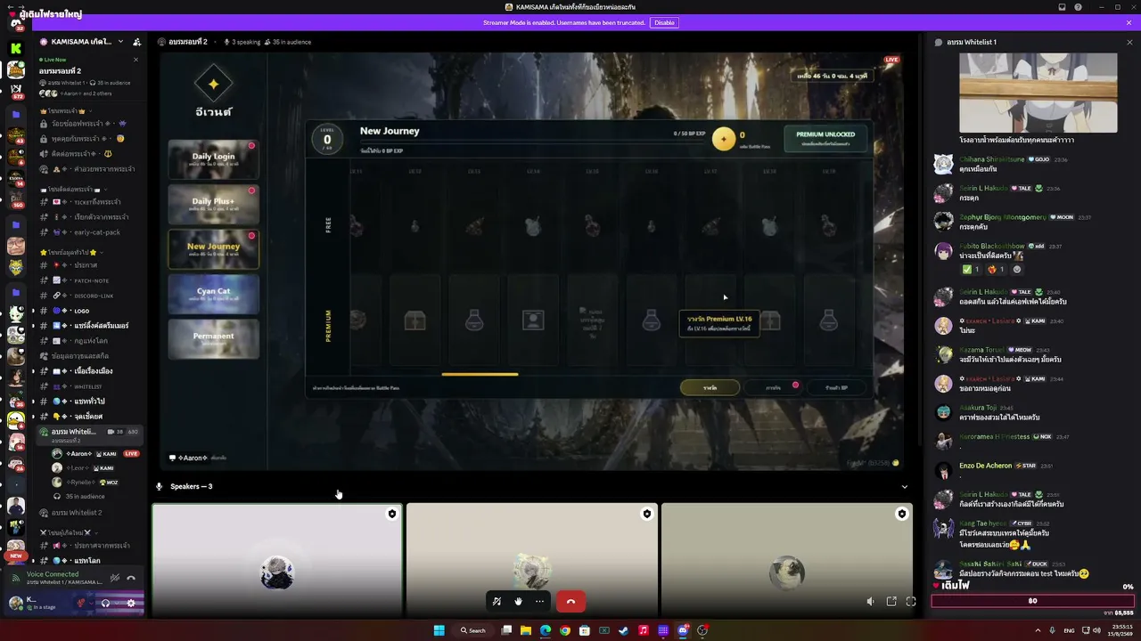The height and width of the screenshot is (641, 1141).
Task: Disconnect from the stage with red button
Action: click(x=570, y=602)
